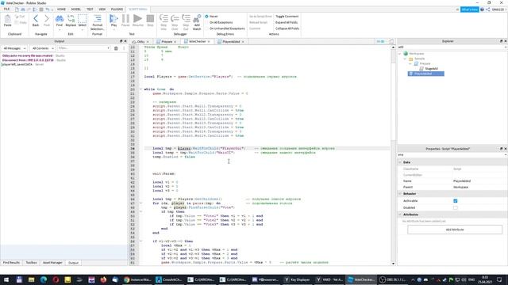Undock the Properties panel
508x285 pixels.
(x=501, y=149)
